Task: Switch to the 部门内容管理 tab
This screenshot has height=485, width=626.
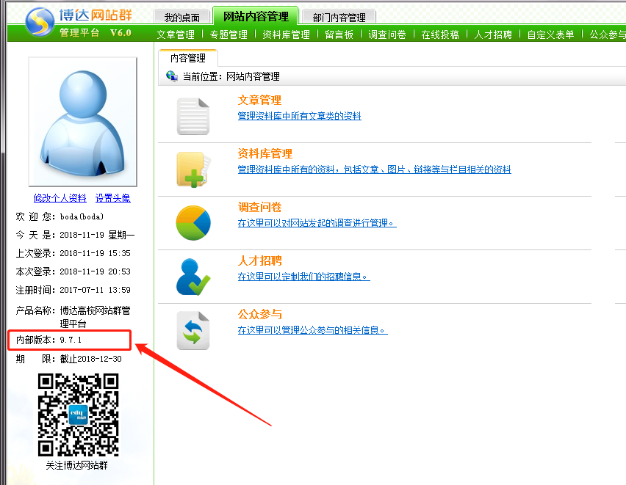Action: click(x=338, y=18)
